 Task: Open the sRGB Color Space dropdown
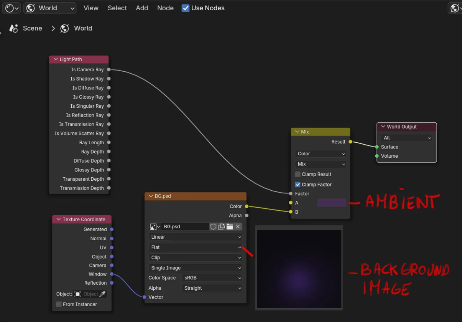coord(212,278)
